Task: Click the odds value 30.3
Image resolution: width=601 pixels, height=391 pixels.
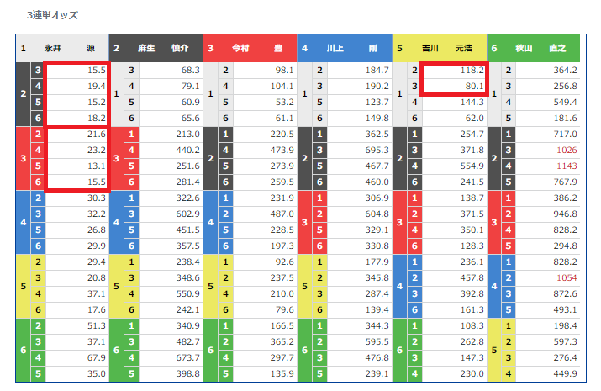Action: click(x=96, y=198)
